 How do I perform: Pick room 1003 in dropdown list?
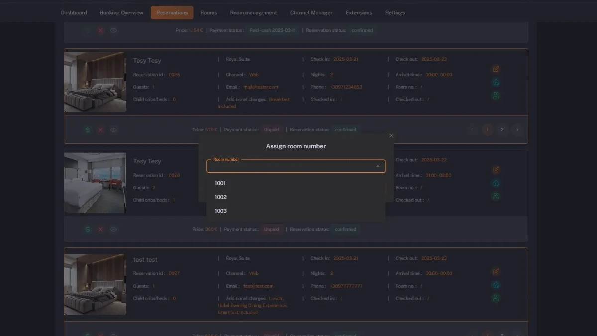pyautogui.click(x=221, y=211)
